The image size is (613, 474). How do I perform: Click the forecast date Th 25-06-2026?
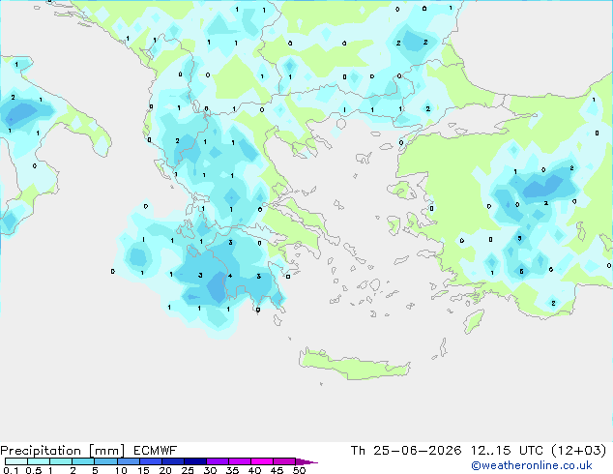[x=406, y=451]
